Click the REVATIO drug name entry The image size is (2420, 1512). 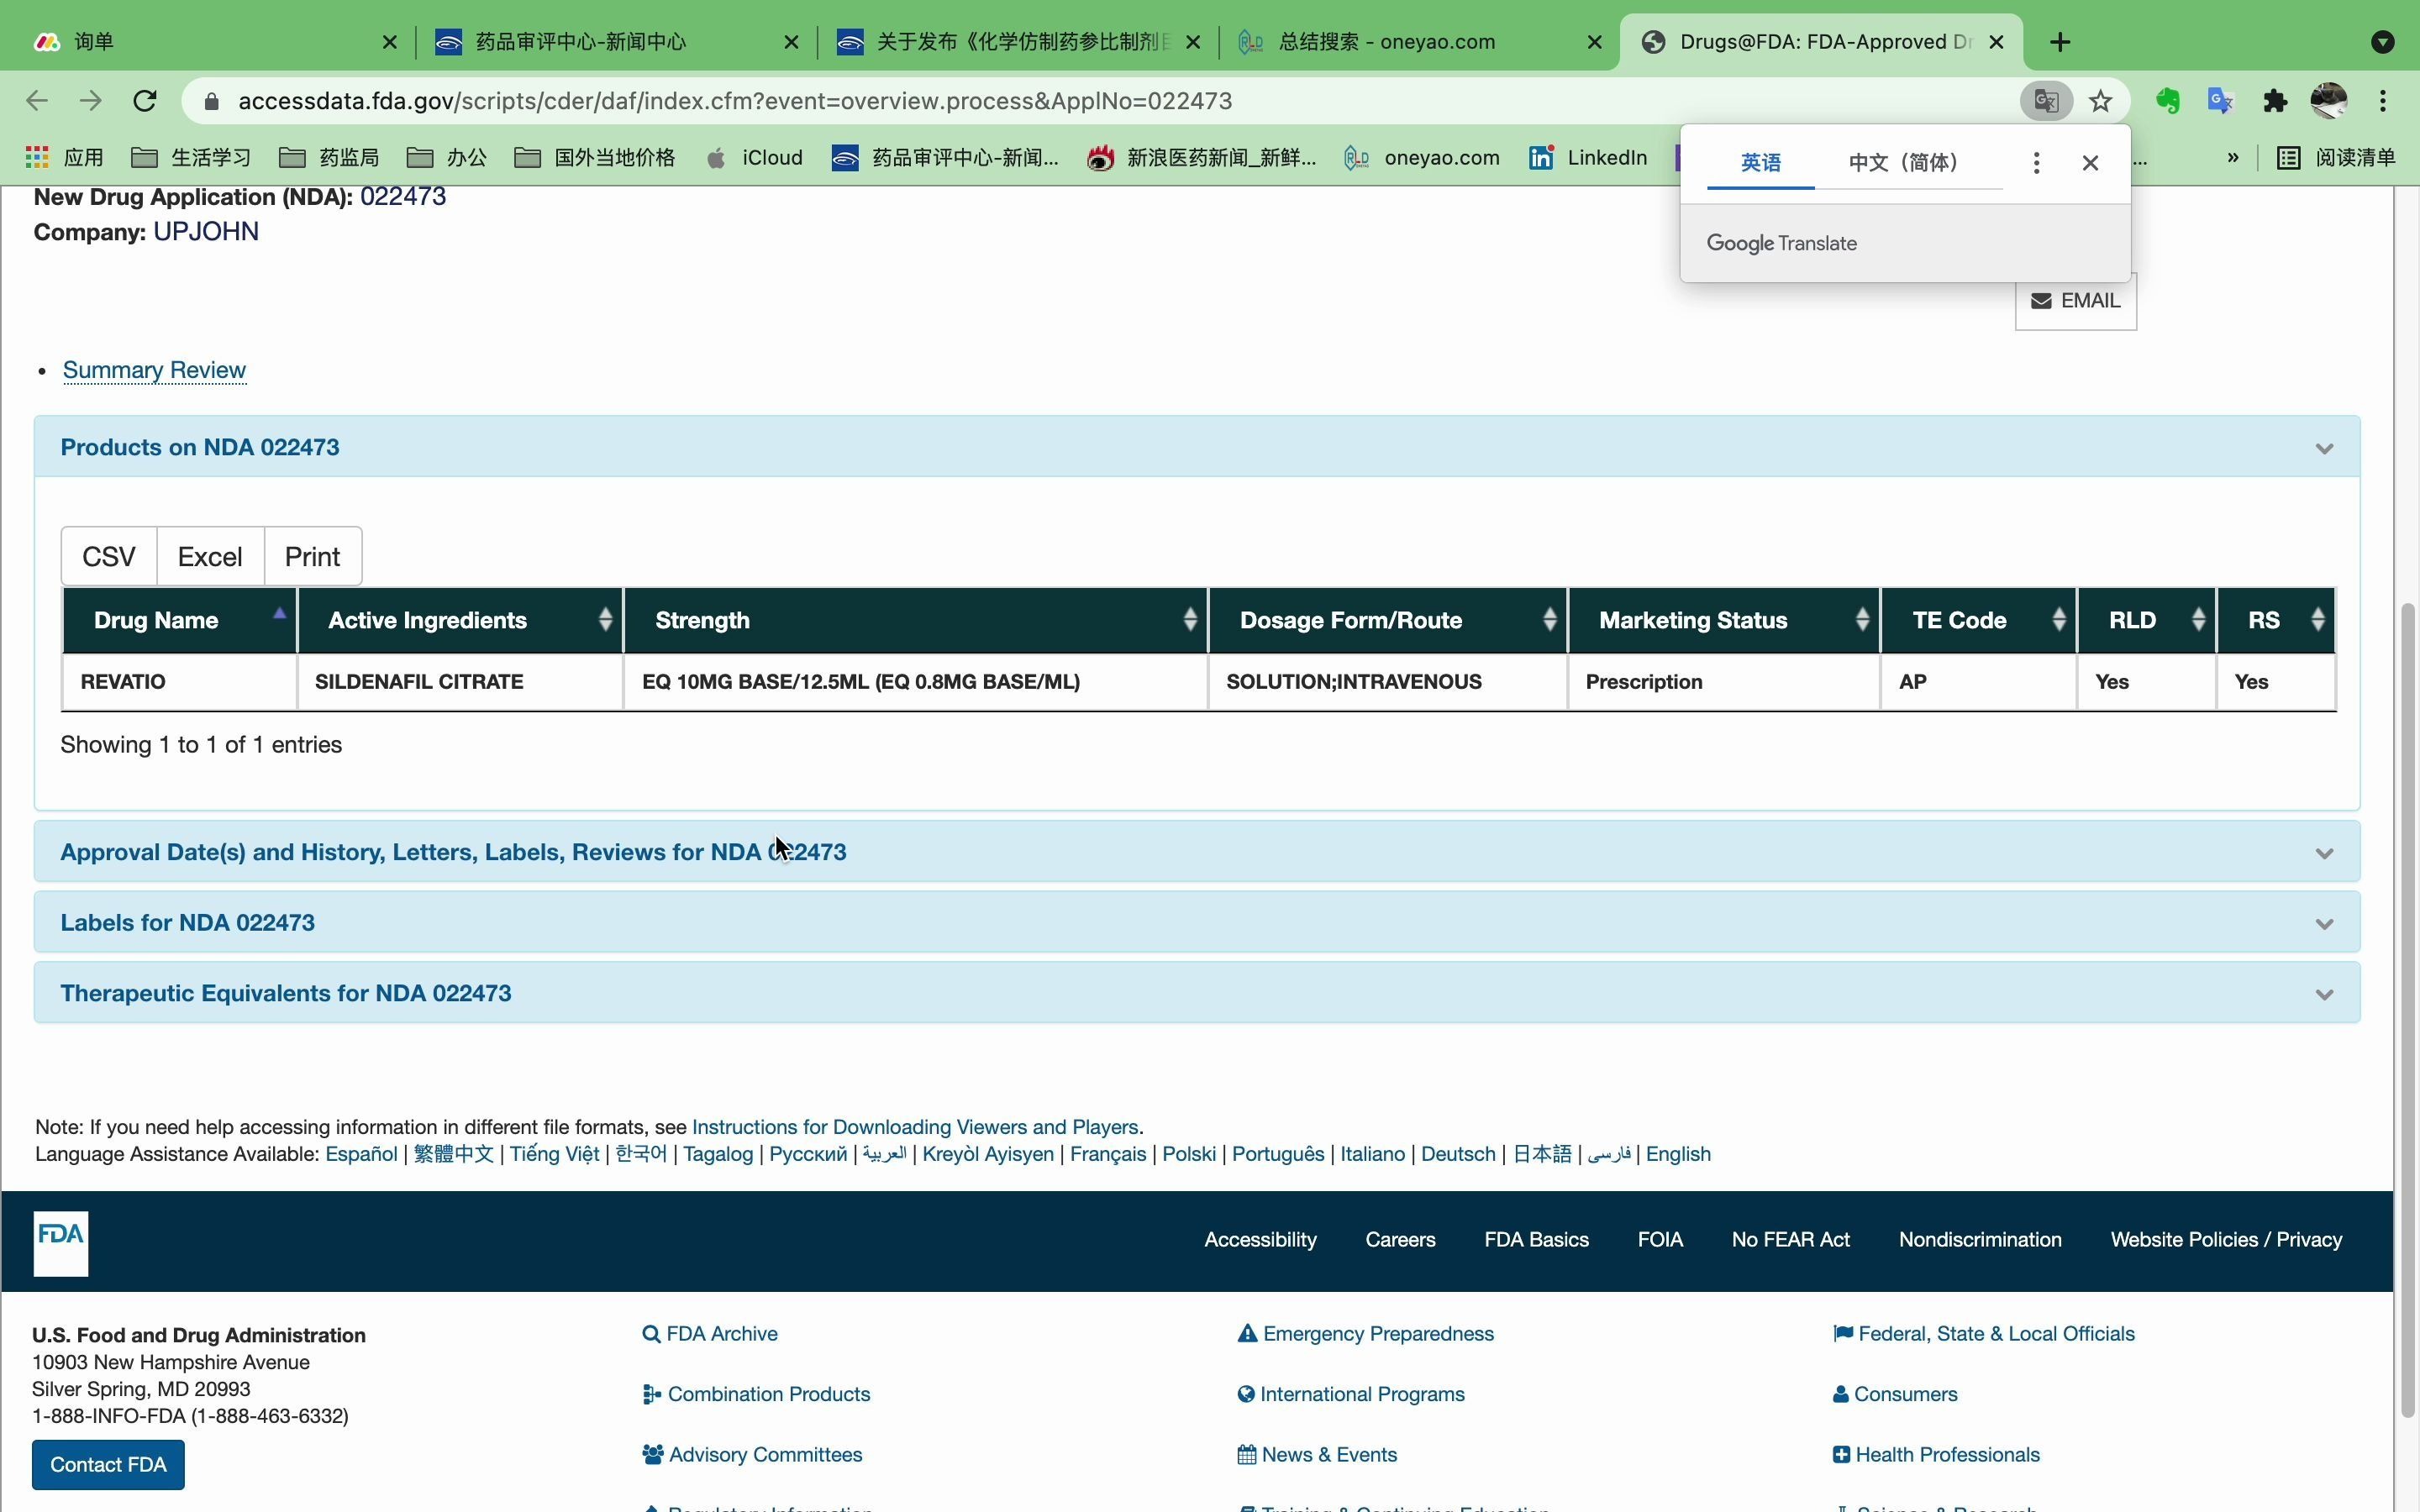click(x=124, y=681)
